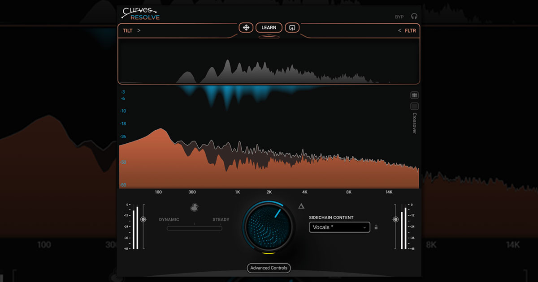Click the LEARN button

[x=269, y=27]
